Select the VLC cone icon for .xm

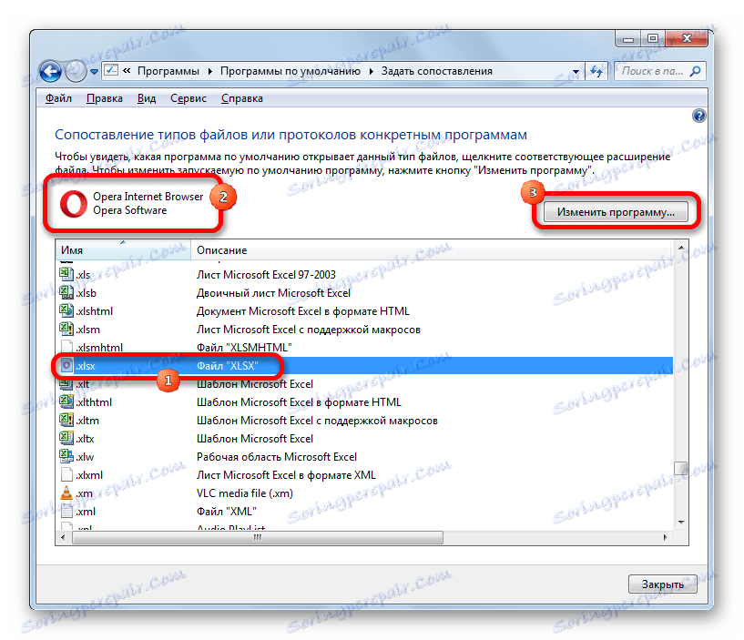pos(66,493)
